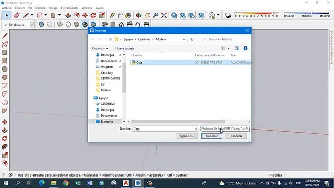
Task: Select the Move tool in top toolbar
Action: coord(85,15)
